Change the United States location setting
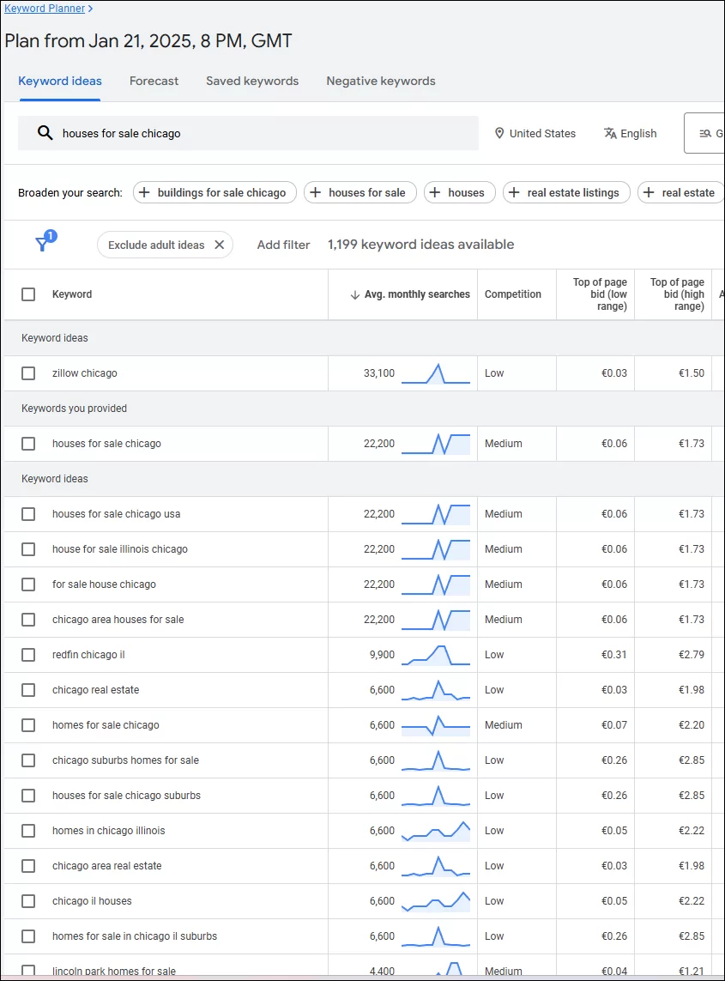Image resolution: width=725 pixels, height=981 pixels. (x=535, y=133)
